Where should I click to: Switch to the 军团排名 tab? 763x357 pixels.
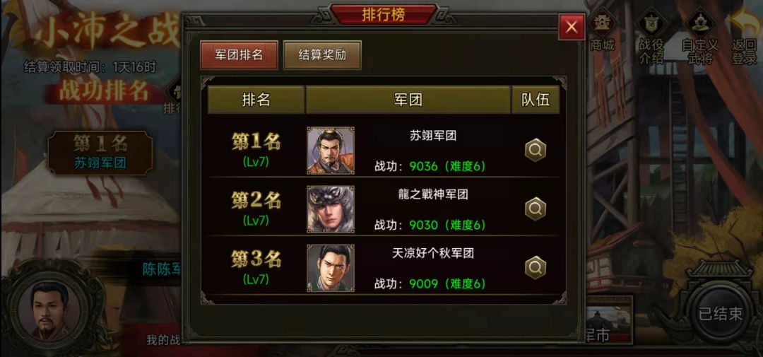[x=239, y=55]
